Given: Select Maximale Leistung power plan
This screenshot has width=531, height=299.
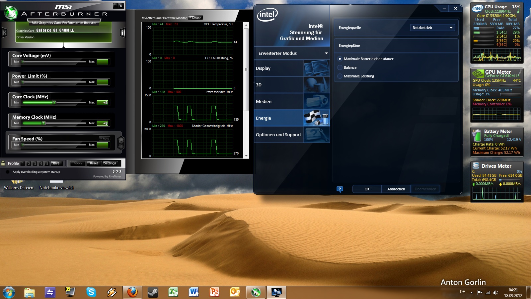Looking at the screenshot, I should [x=340, y=76].
